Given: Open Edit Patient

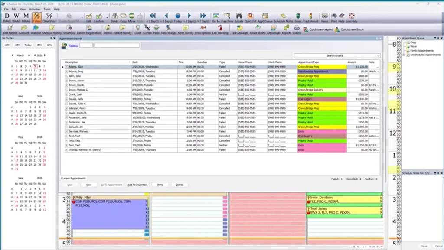Looking at the screenshot, I should pyautogui.click(x=10, y=29).
